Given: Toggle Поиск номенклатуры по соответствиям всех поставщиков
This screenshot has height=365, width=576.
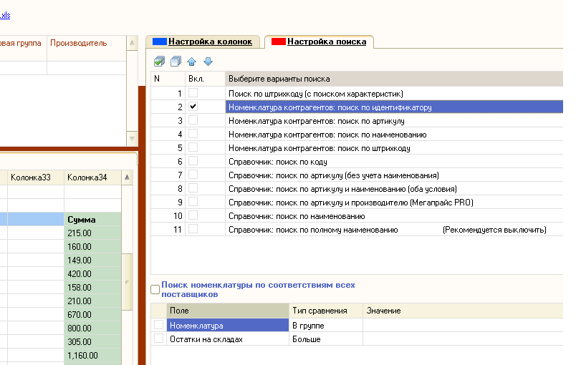Looking at the screenshot, I should click(x=155, y=289).
